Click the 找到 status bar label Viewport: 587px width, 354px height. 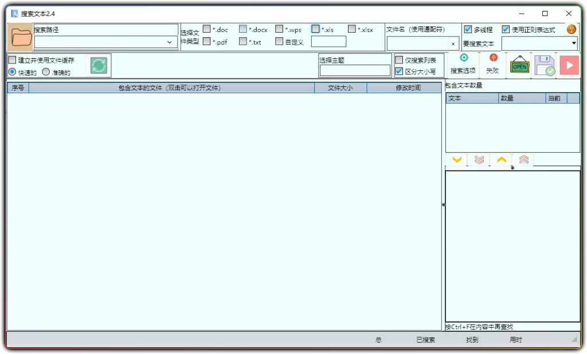pyautogui.click(x=472, y=340)
